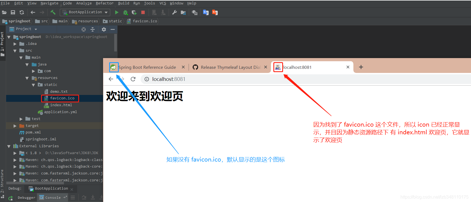The image size is (471, 202).
Task: Click the green Run button
Action: [x=117, y=12]
